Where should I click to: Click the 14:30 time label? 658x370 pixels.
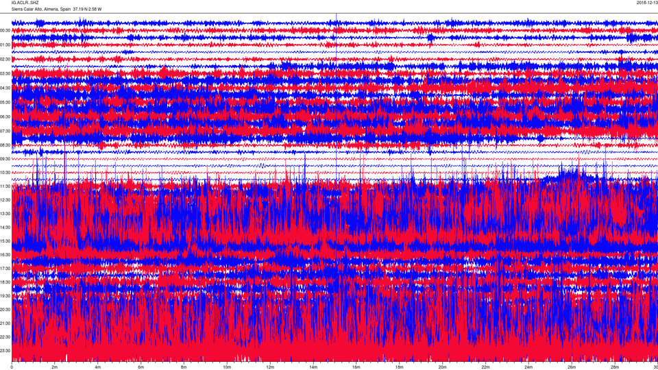point(5,227)
